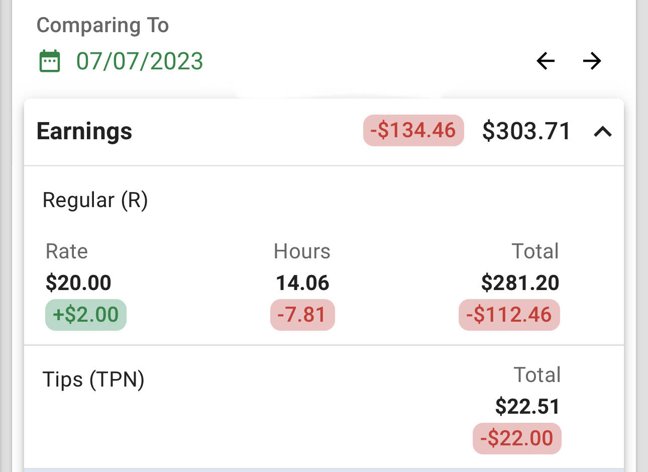Click the Earnings section header
The width and height of the screenshot is (648, 472).
tap(324, 132)
